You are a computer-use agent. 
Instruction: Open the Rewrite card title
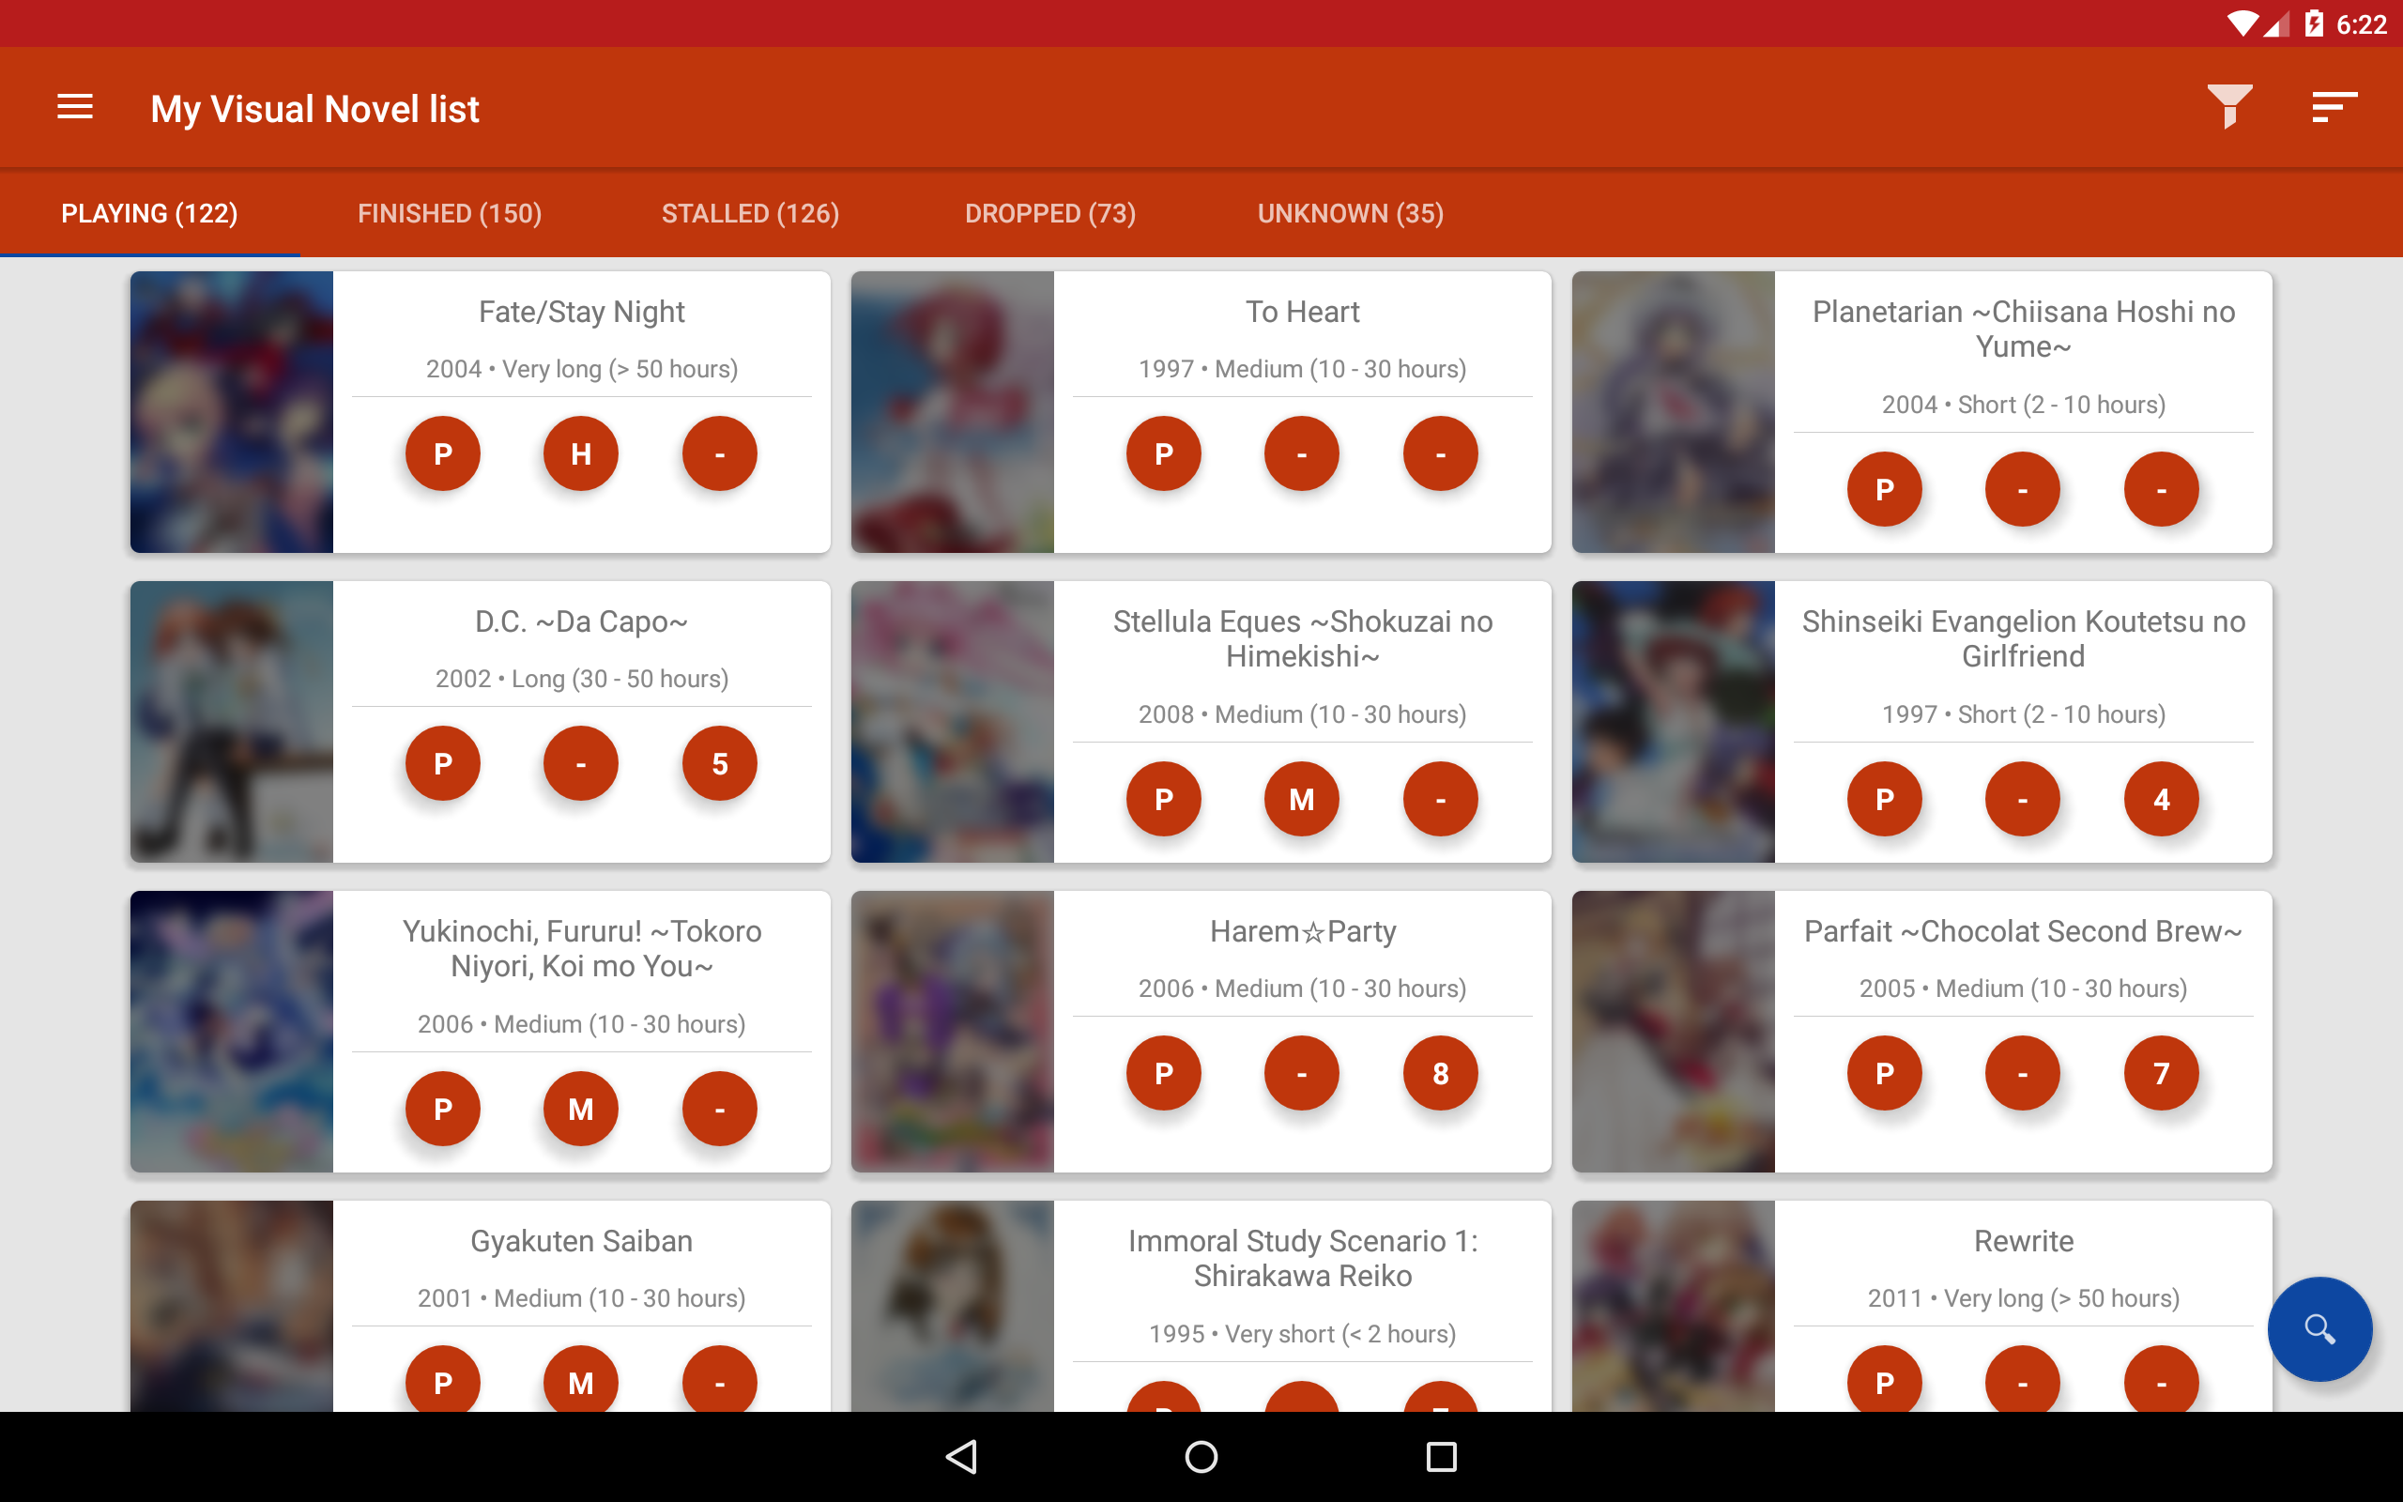tap(2023, 1241)
